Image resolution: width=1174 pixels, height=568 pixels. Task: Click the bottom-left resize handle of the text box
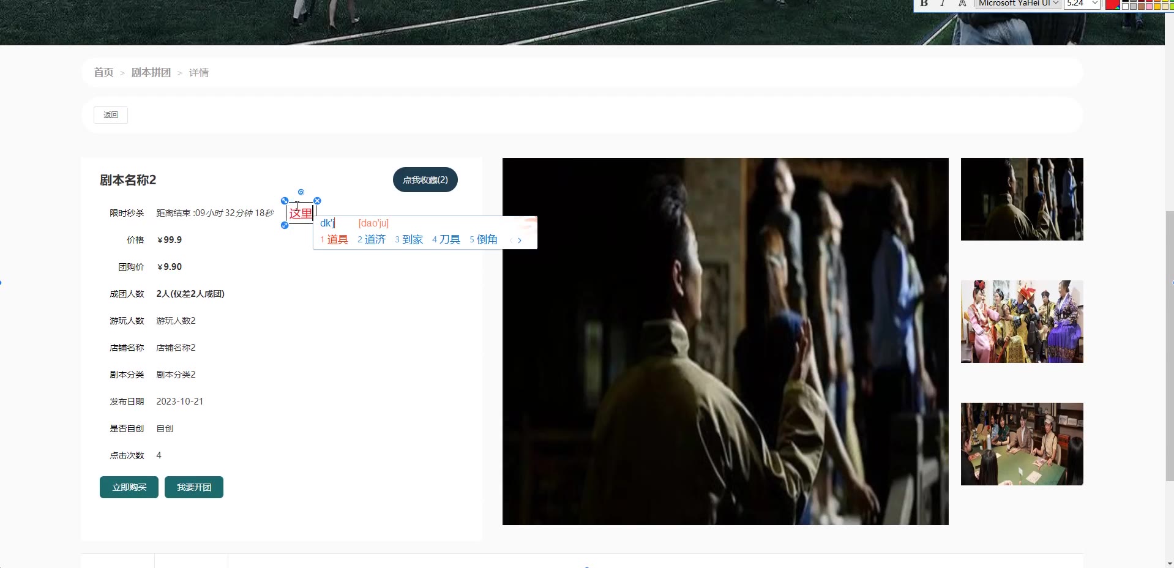(285, 225)
